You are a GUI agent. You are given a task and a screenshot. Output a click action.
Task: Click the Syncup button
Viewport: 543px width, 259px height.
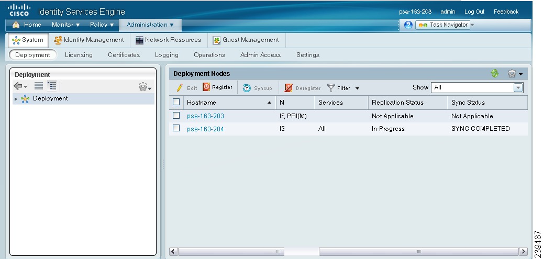tap(257, 88)
